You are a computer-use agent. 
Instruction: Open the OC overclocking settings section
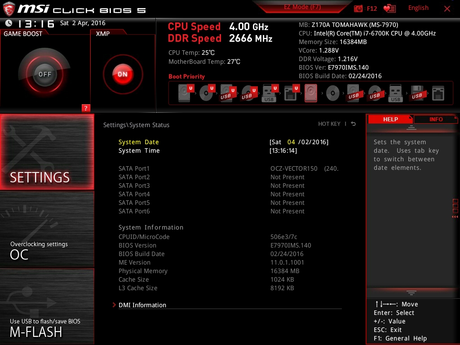(x=47, y=229)
